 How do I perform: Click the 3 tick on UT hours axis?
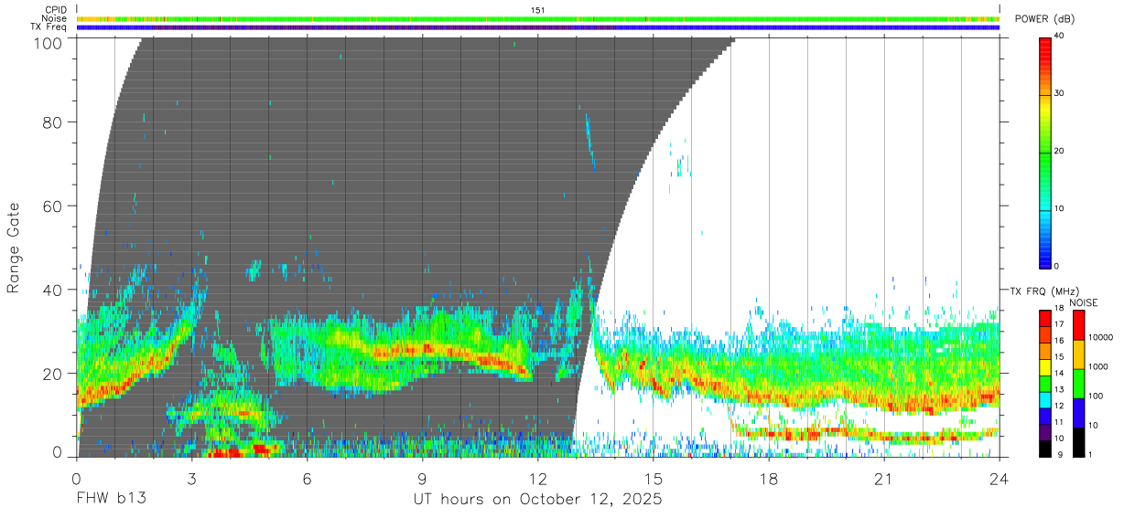(191, 479)
